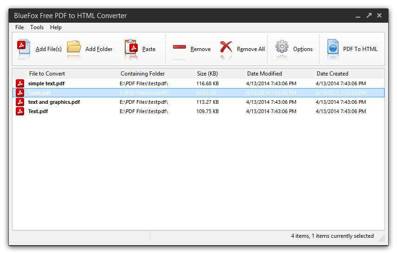Click the window resize grip in status bar
The height and width of the screenshot is (254, 397).
pyautogui.click(x=382, y=239)
